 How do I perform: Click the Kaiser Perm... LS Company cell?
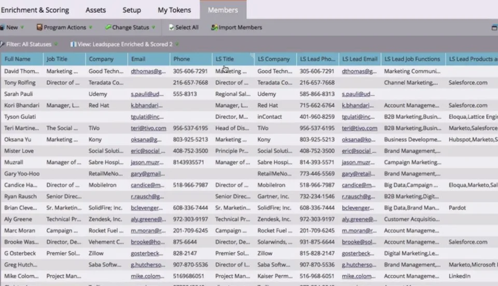[x=275, y=276]
